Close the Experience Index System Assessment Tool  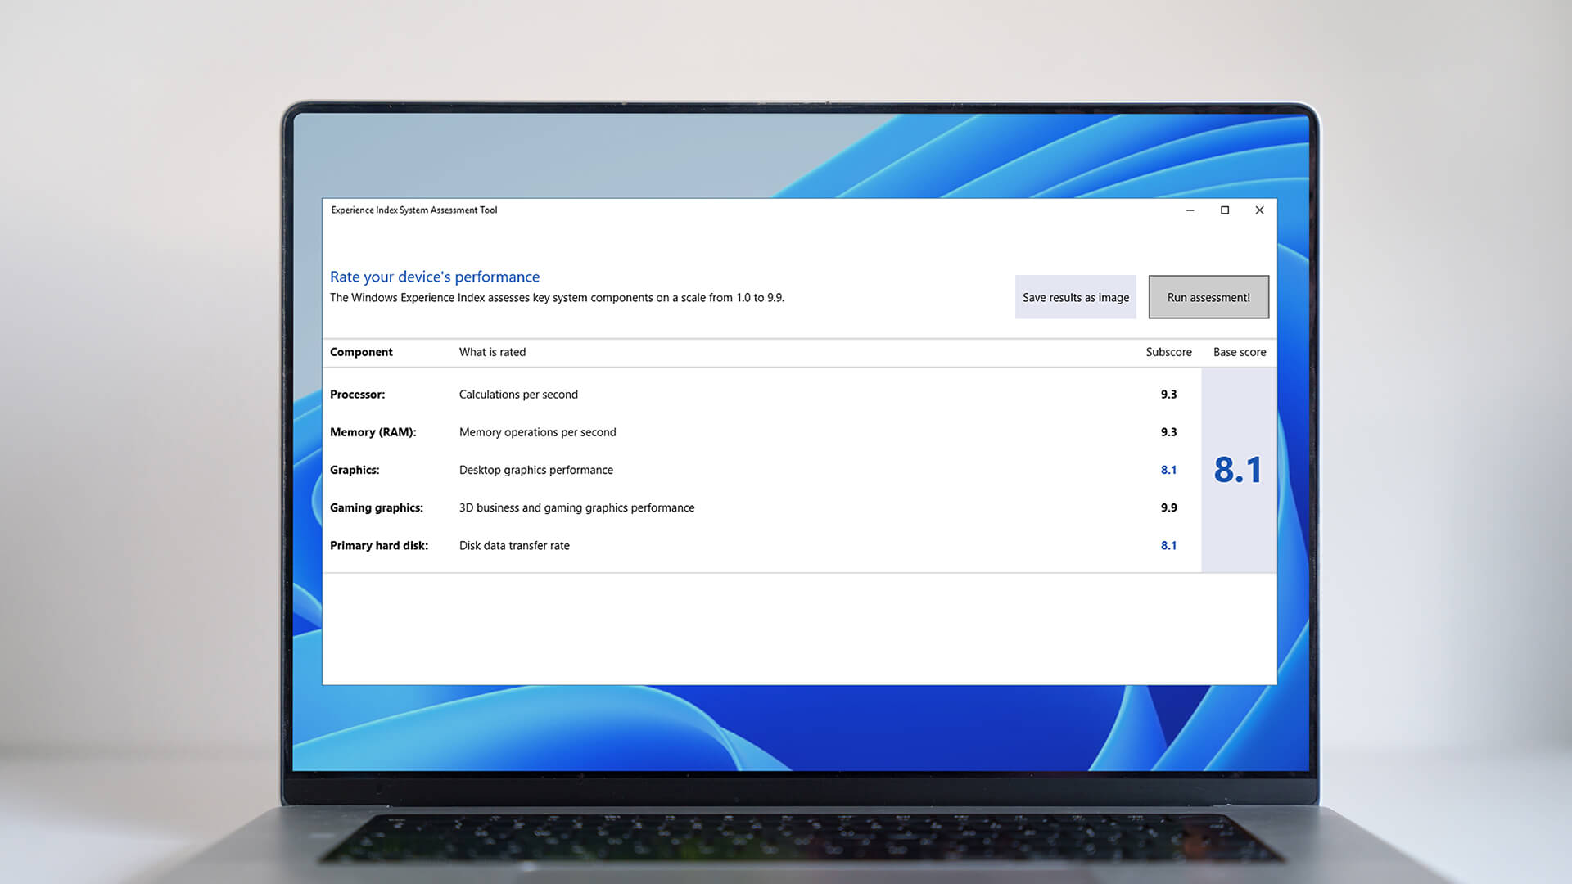pos(1260,210)
